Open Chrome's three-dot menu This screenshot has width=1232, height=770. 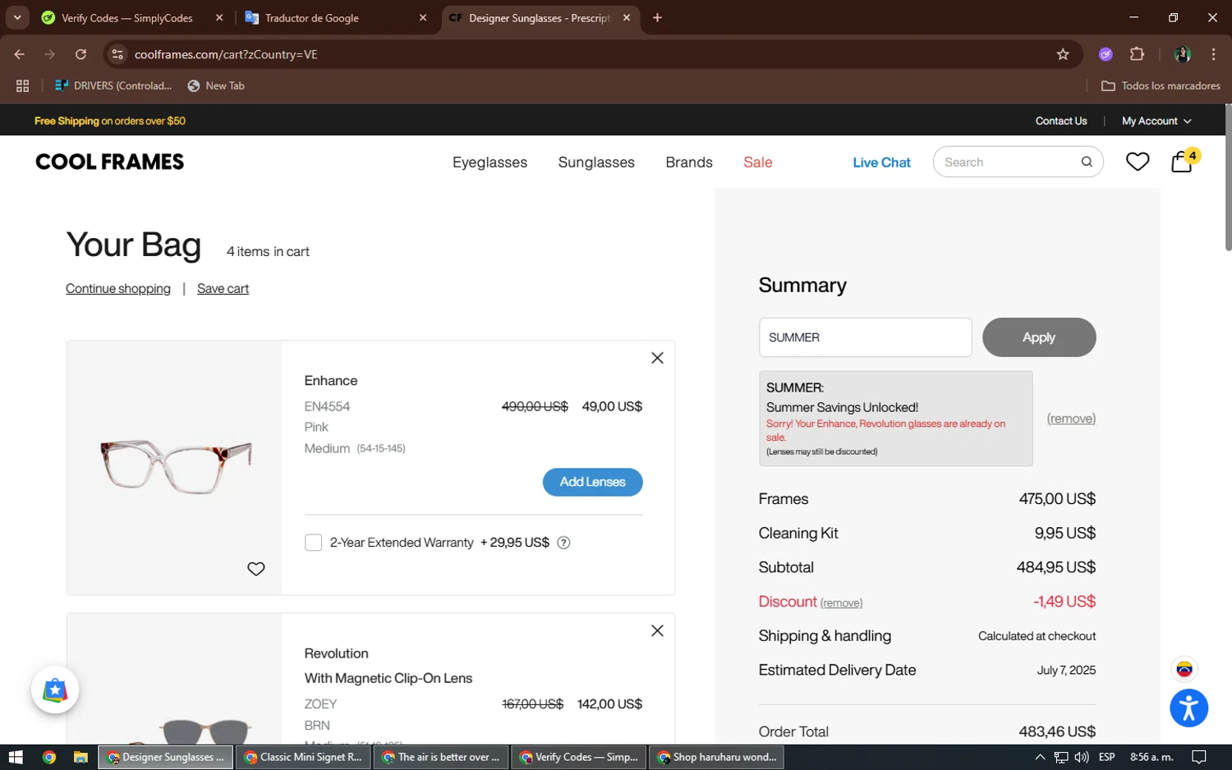click(1213, 54)
